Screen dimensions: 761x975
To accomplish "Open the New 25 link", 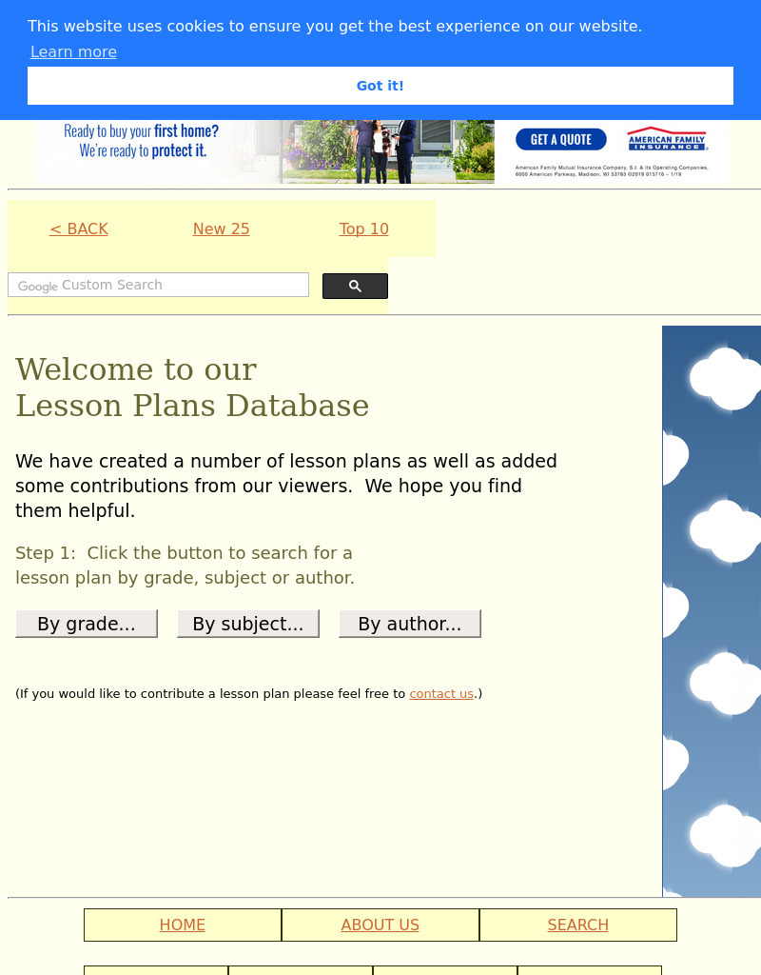I will pos(221,229).
